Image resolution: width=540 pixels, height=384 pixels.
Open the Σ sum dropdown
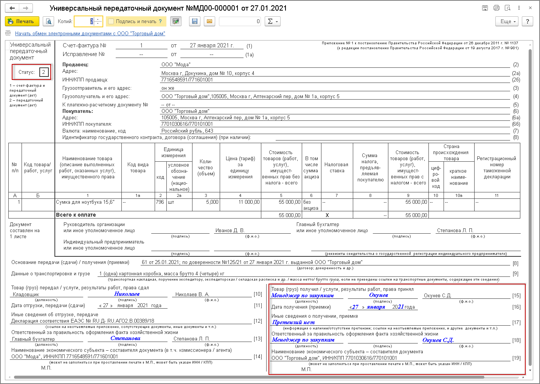[272, 22]
